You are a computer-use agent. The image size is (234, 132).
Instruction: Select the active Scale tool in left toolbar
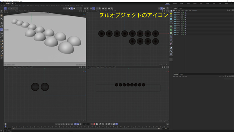click(x=2, y=30)
